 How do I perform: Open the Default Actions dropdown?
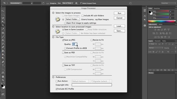81,81
